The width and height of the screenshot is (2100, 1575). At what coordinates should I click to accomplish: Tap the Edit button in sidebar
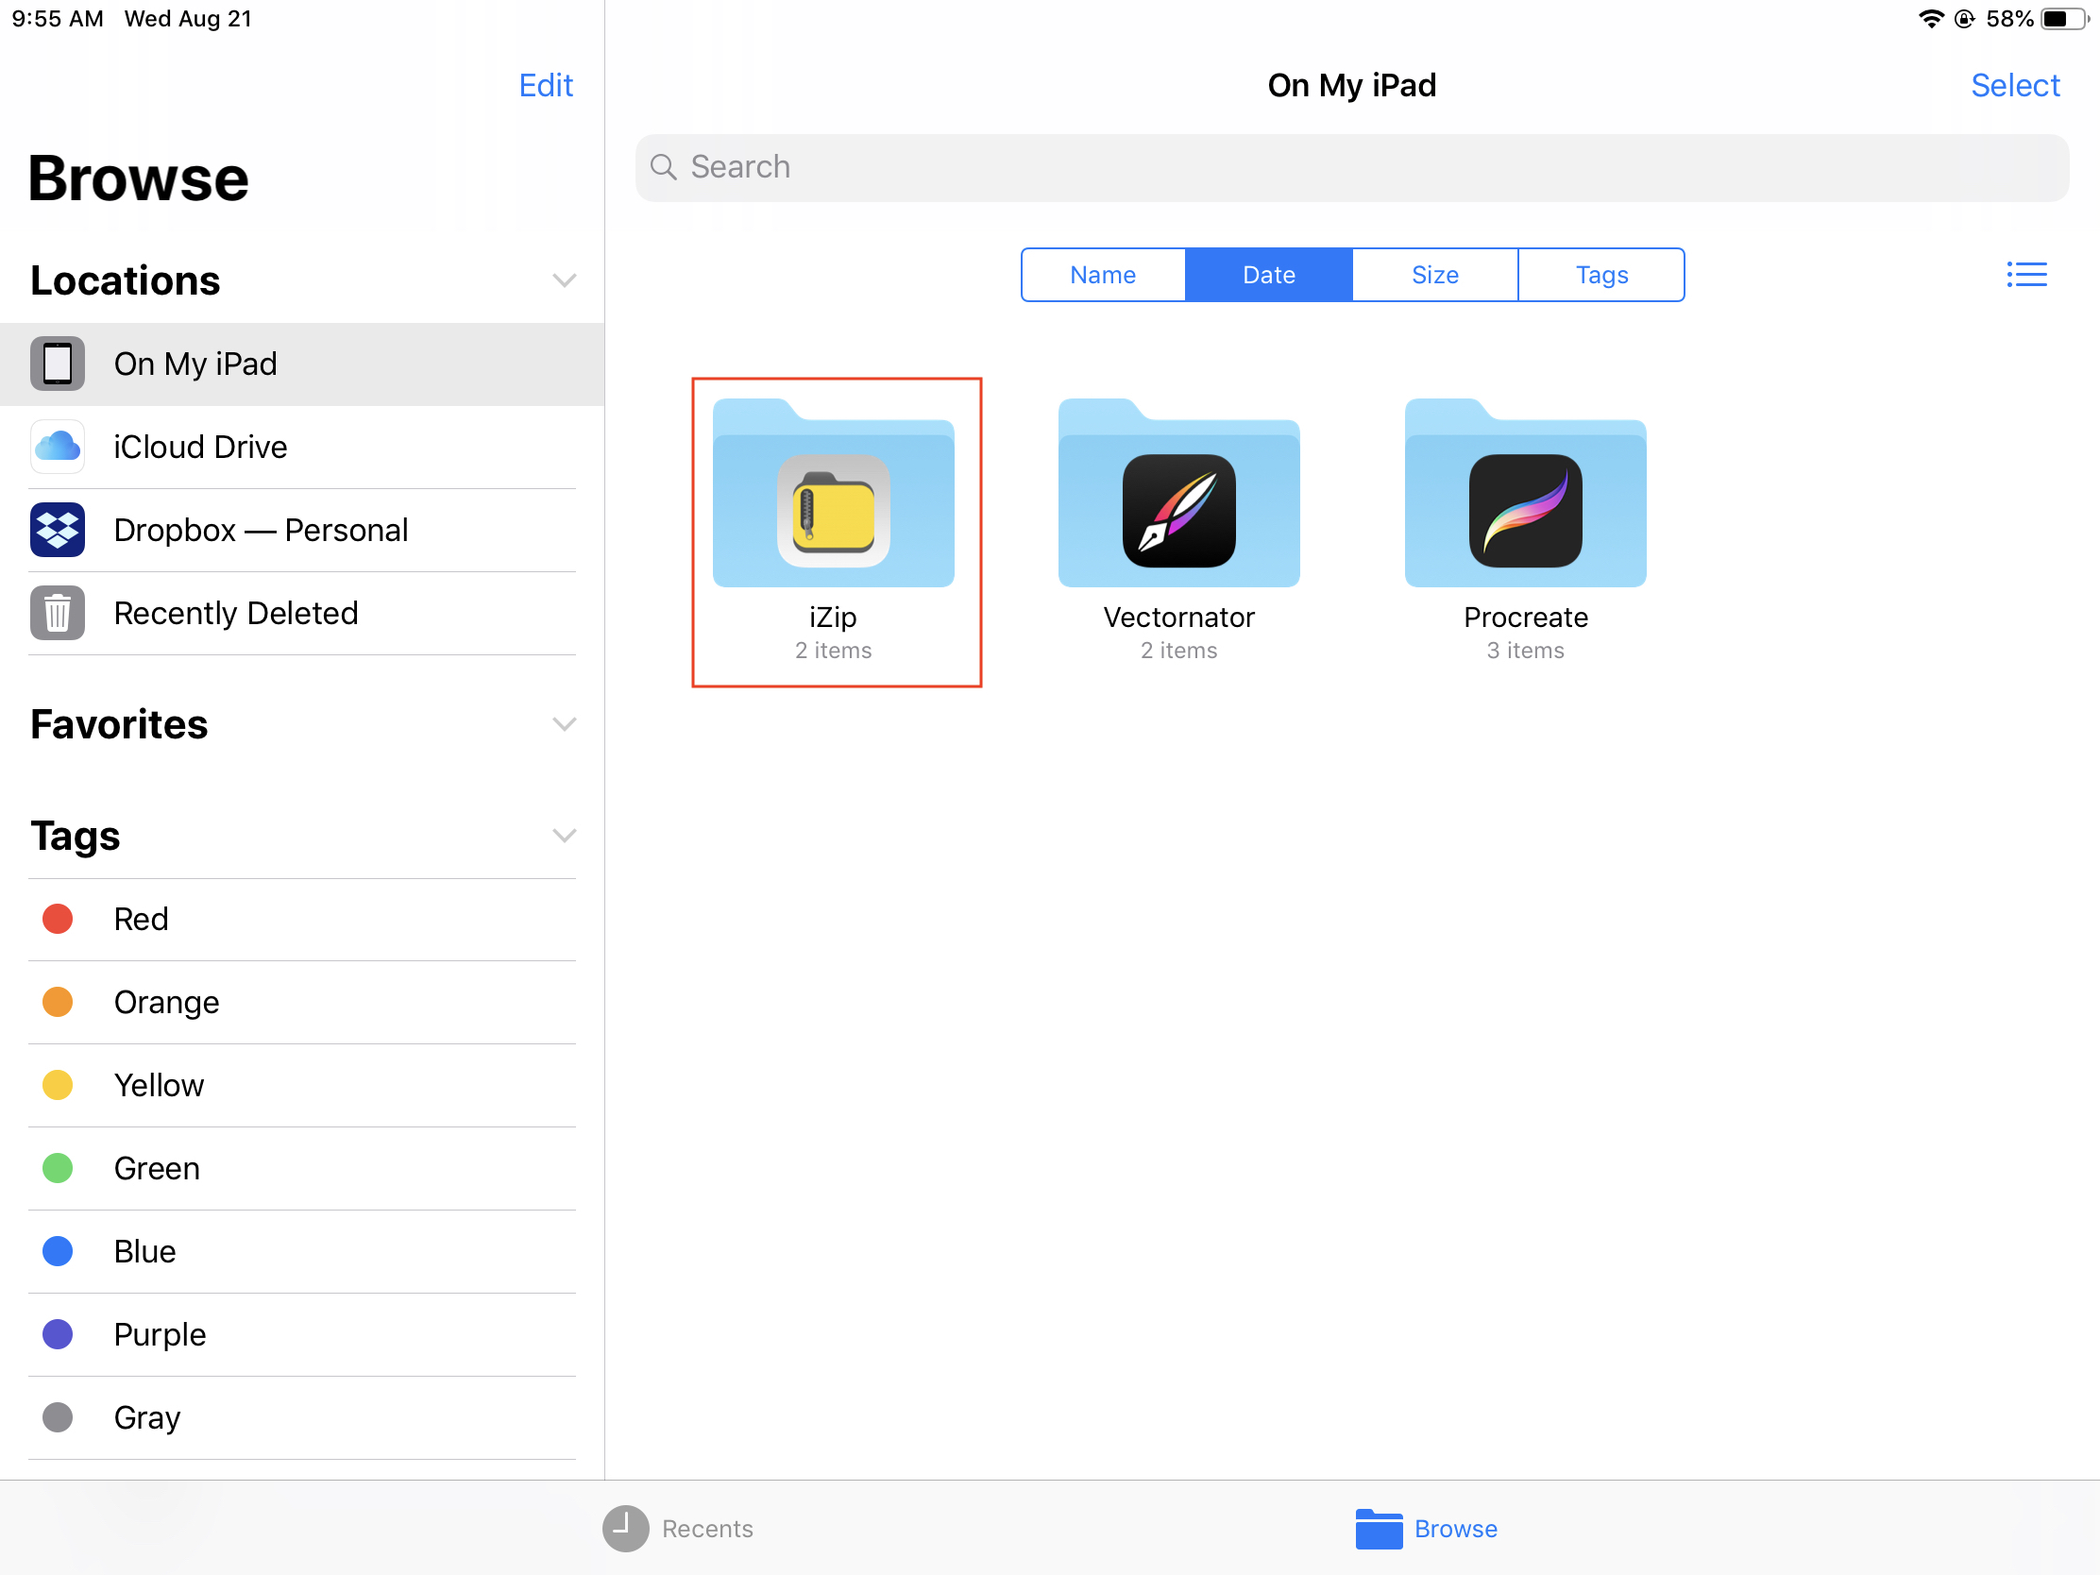tap(546, 85)
